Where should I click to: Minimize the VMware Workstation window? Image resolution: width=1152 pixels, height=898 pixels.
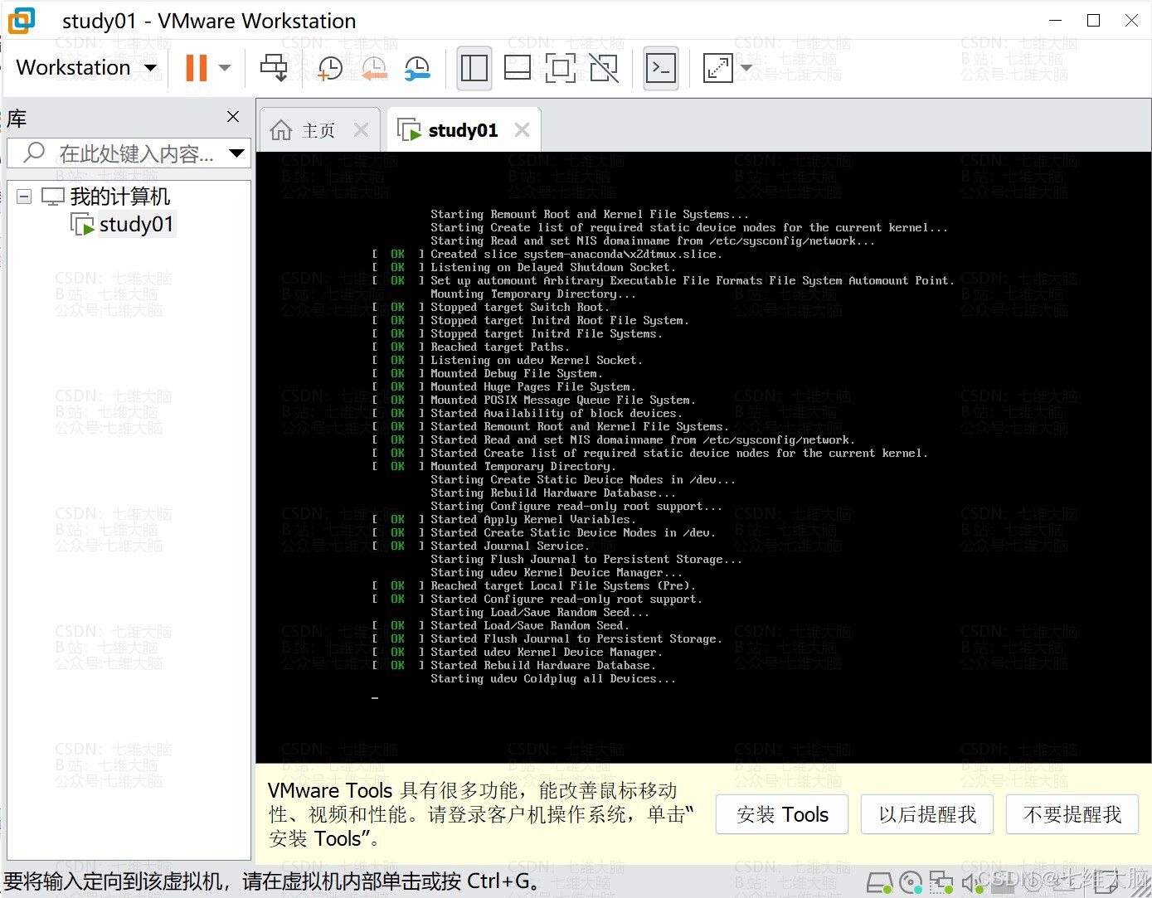1055,21
